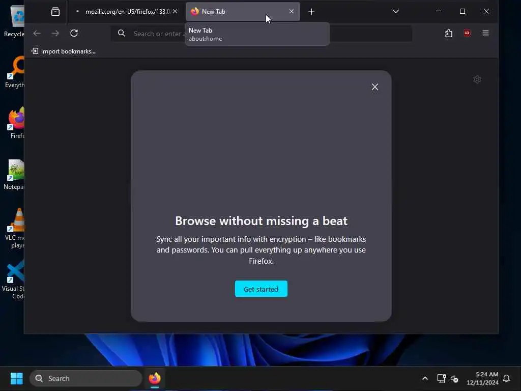The height and width of the screenshot is (391, 521).
Task: Select the Recycle Bin desktop icon
Action: pyautogui.click(x=14, y=21)
